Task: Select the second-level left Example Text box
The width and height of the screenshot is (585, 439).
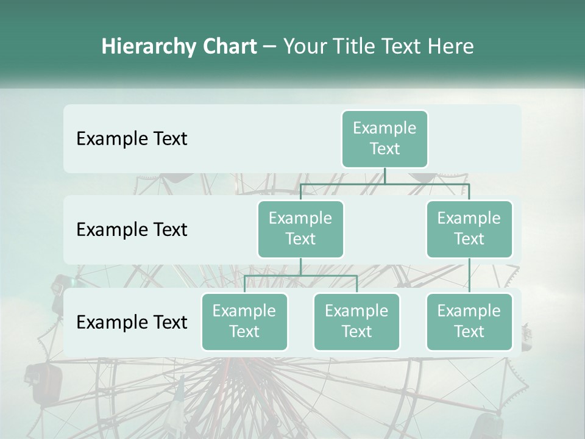Action: (300, 229)
